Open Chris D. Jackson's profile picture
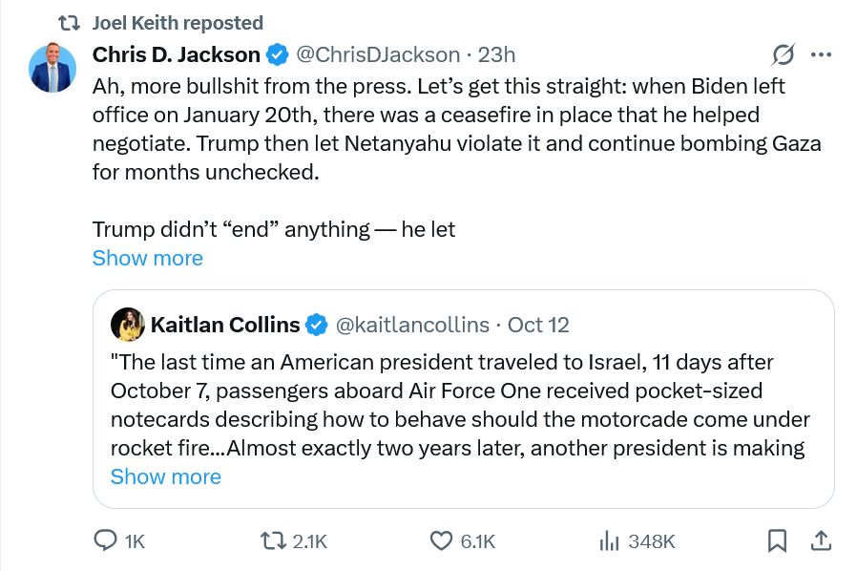This screenshot has height=571, width=857. coord(52,69)
